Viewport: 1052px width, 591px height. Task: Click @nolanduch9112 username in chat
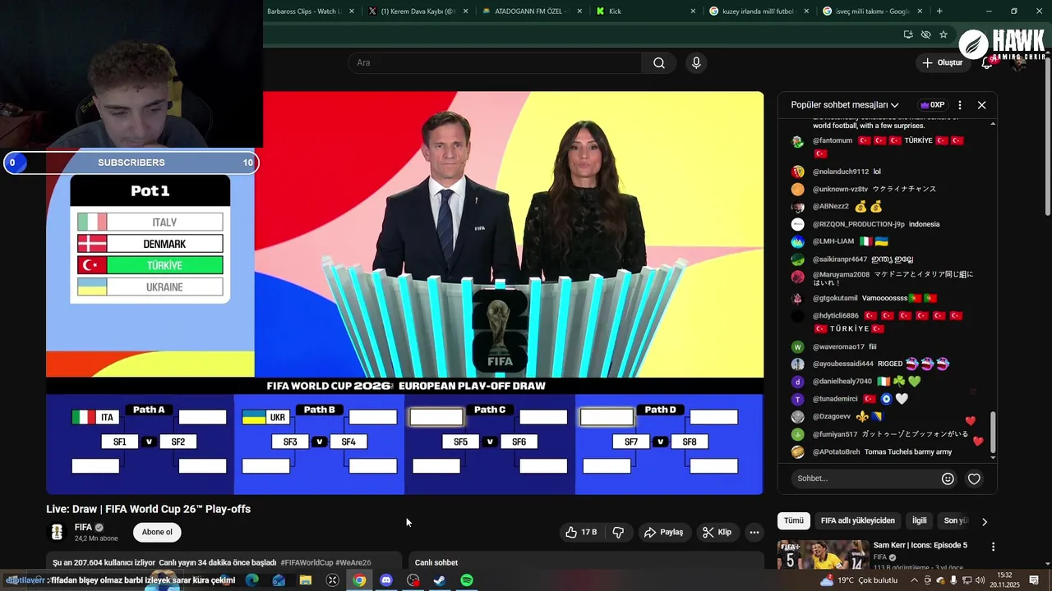tap(841, 172)
